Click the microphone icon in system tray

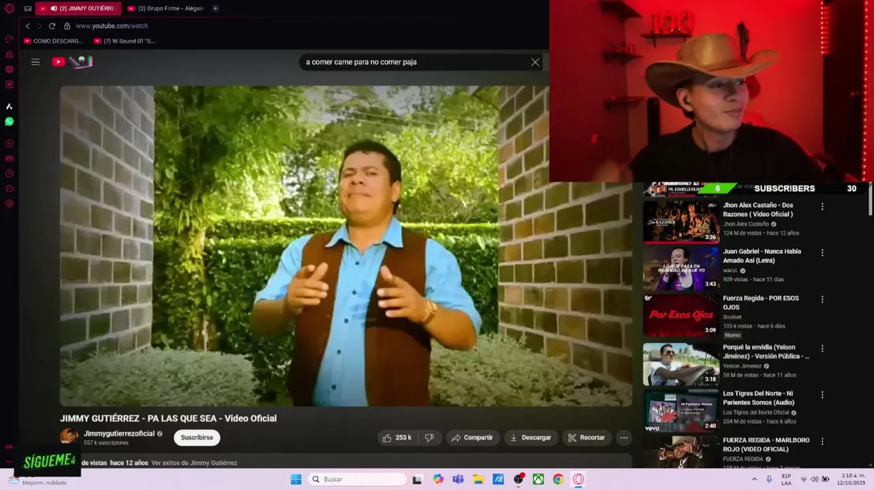(x=769, y=479)
